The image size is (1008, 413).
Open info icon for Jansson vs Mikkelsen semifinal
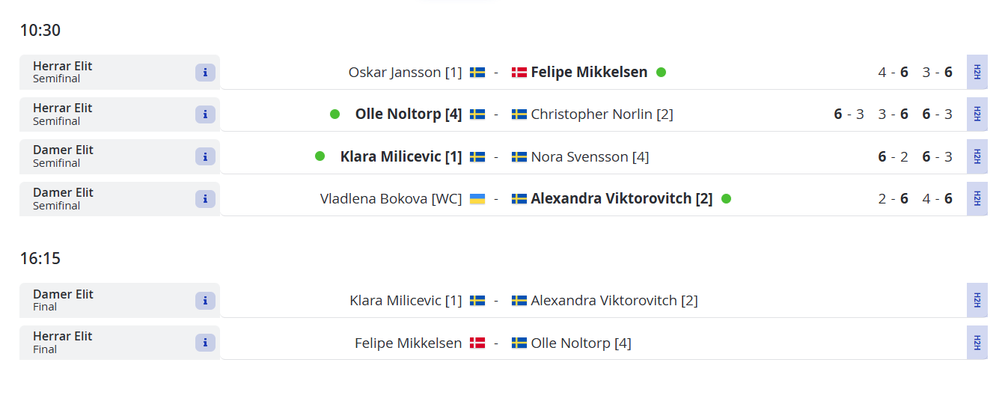point(205,73)
